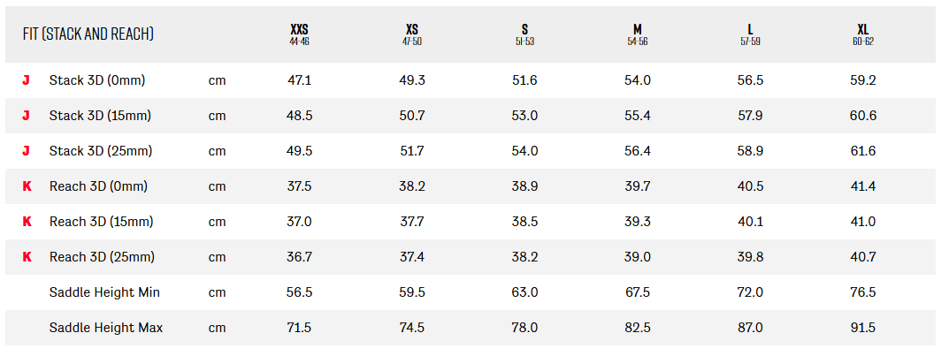Select the XXS size column header
The image size is (949, 356).
(300, 34)
